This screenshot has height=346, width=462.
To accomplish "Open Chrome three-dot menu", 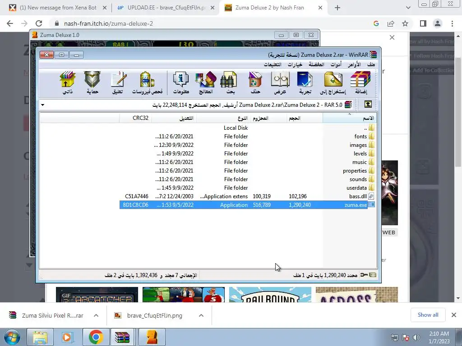I will tap(452, 23).
